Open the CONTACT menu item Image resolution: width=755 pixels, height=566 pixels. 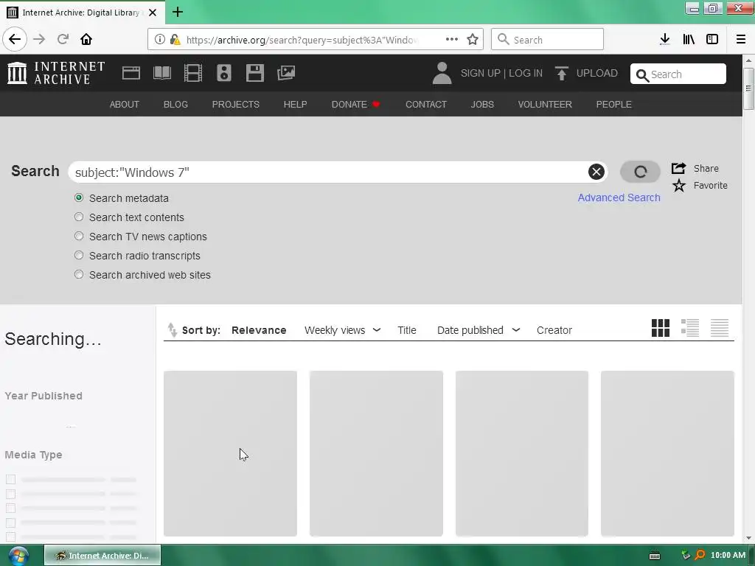coord(426,105)
